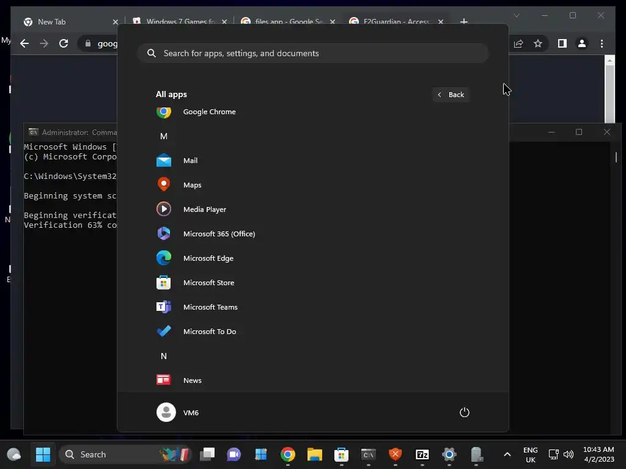Open network status in the system tray

(x=553, y=454)
